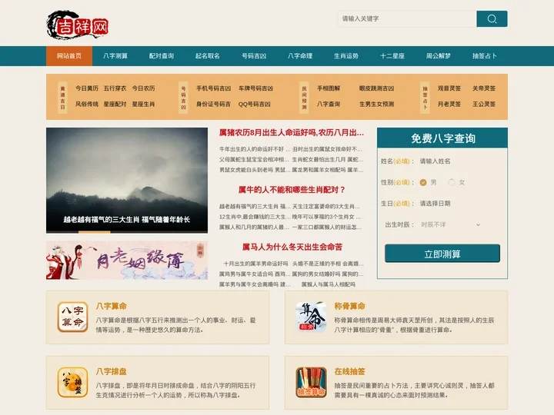Open the 八字算命 app icon
The image size is (554, 415).
(72, 317)
